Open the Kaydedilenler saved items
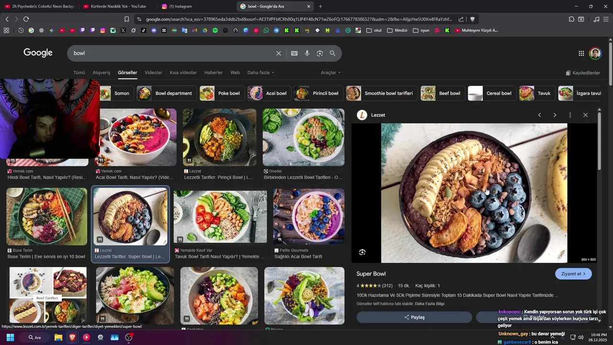 (x=583, y=73)
